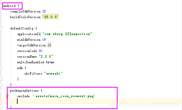Image resolution: width=182 pixels, height=110 pixels.
Task: Click the applicationId keyword
Action: [x=29, y=34]
